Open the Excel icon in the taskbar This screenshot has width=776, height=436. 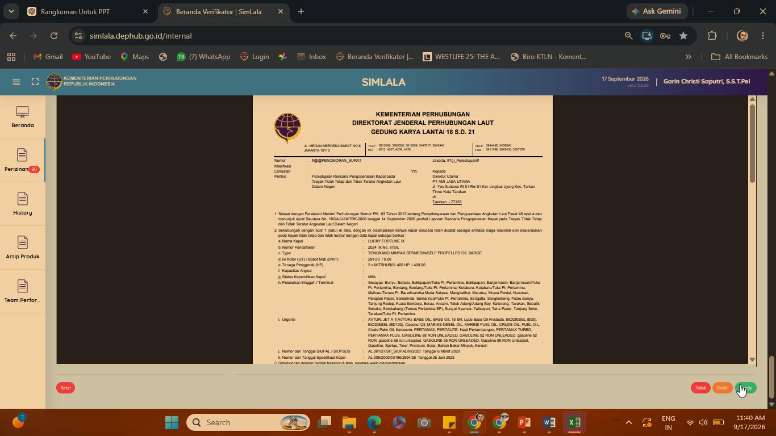point(574,422)
